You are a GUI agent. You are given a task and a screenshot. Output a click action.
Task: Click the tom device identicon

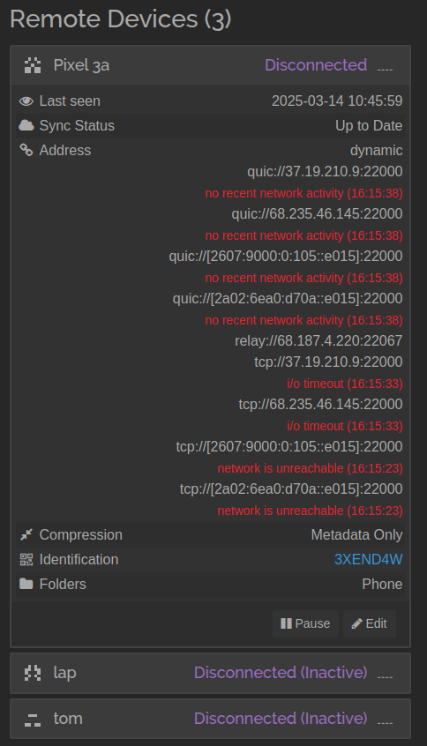(x=33, y=719)
